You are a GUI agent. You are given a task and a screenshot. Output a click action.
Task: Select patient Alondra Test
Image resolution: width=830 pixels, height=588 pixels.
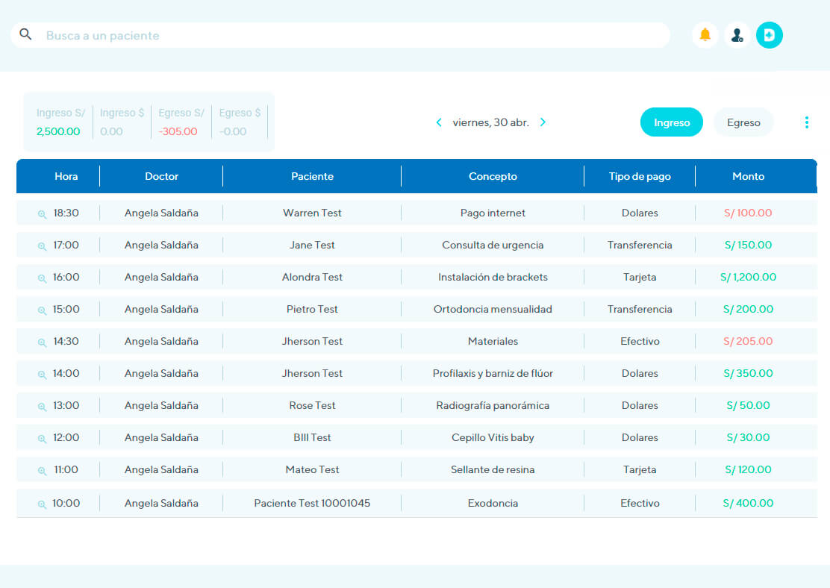pos(312,277)
